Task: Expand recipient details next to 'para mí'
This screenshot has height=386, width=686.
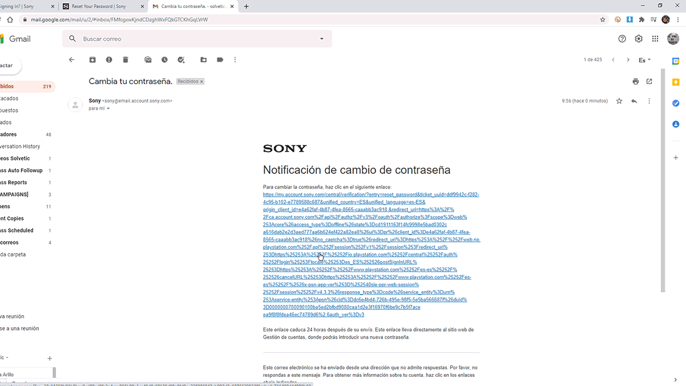Action: click(x=108, y=109)
